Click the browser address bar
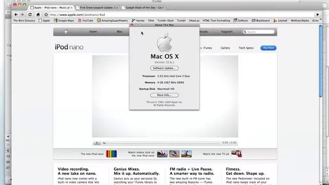This screenshot has width=329, height=185. click(181, 15)
